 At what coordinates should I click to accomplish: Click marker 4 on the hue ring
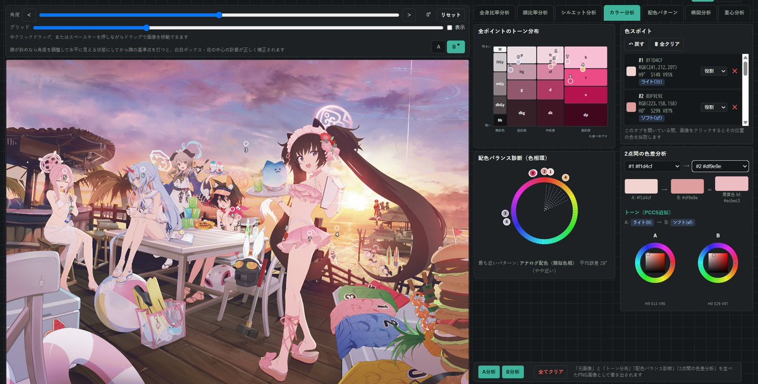[x=566, y=178]
